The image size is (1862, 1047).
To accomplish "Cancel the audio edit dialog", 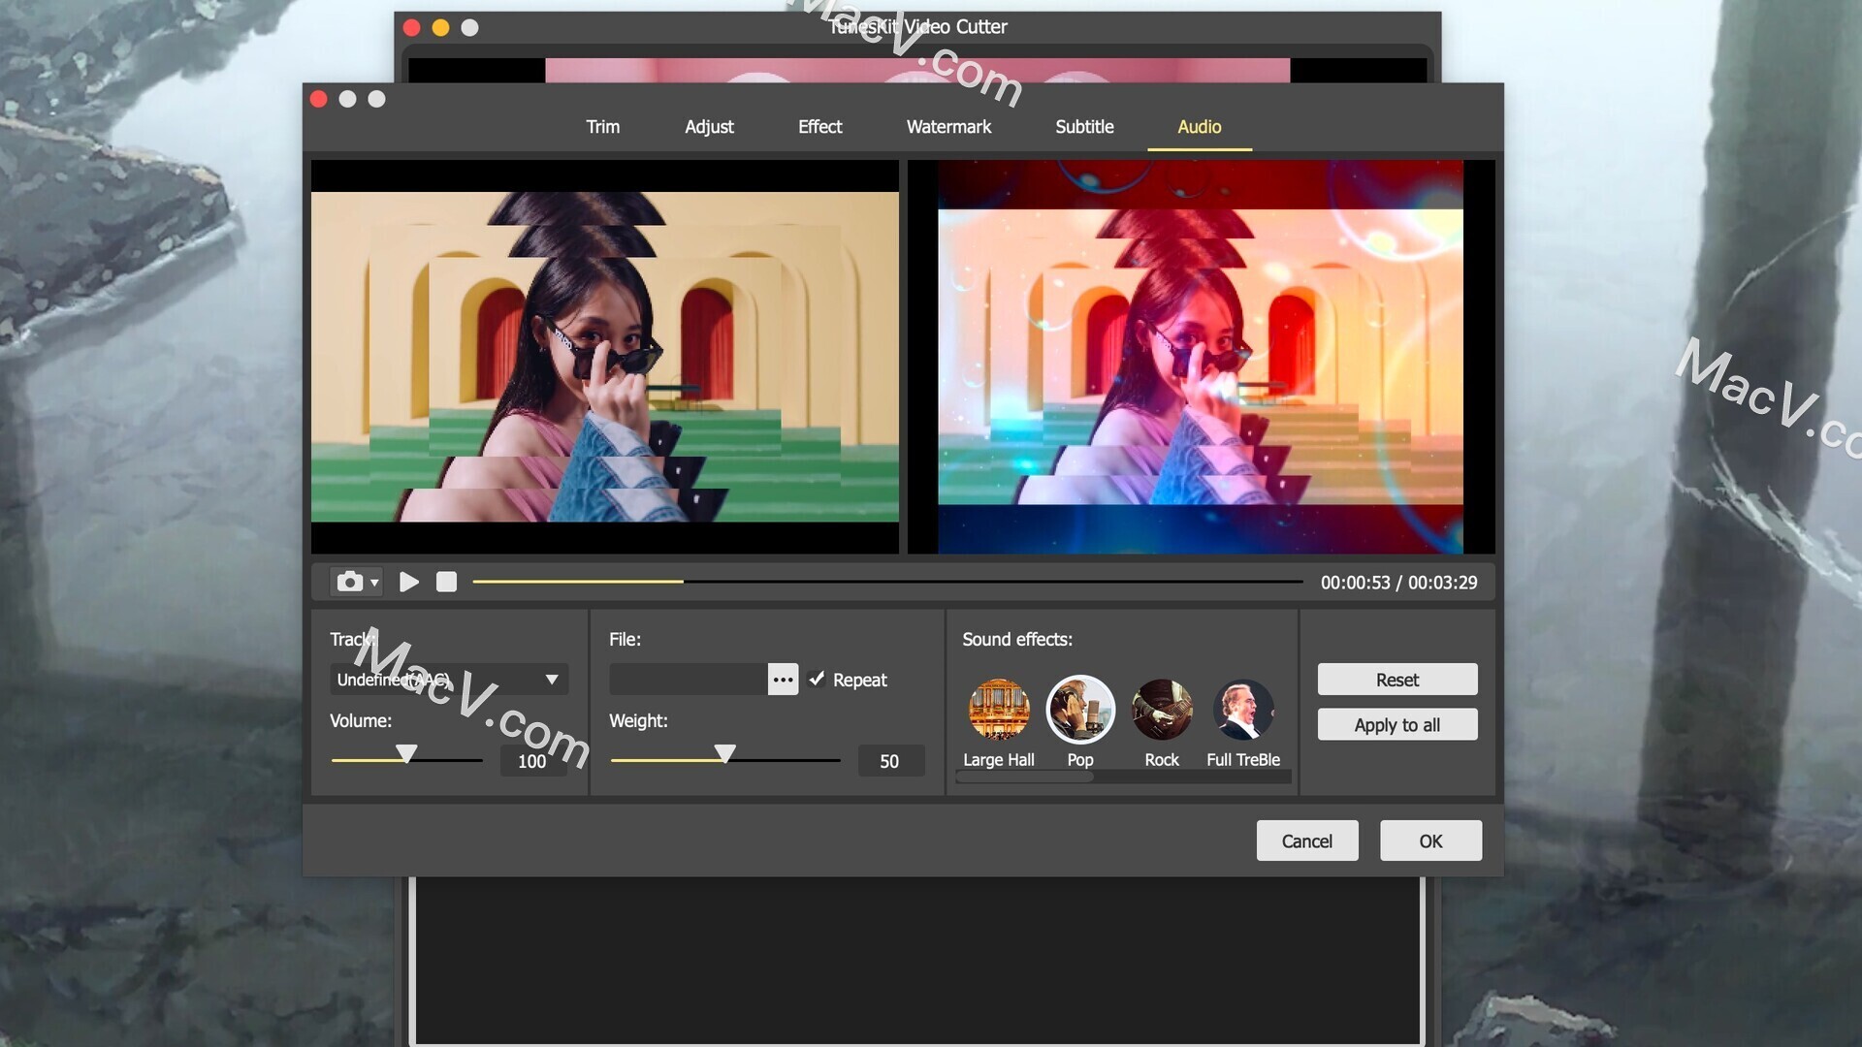I will pyautogui.click(x=1307, y=841).
